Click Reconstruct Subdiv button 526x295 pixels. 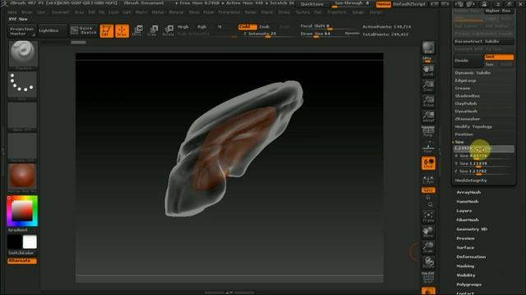point(483,42)
